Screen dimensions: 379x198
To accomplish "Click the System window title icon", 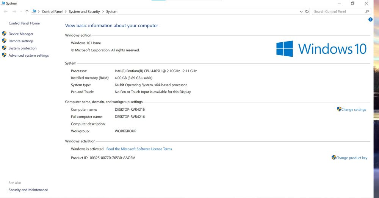I will tap(3, 3).
